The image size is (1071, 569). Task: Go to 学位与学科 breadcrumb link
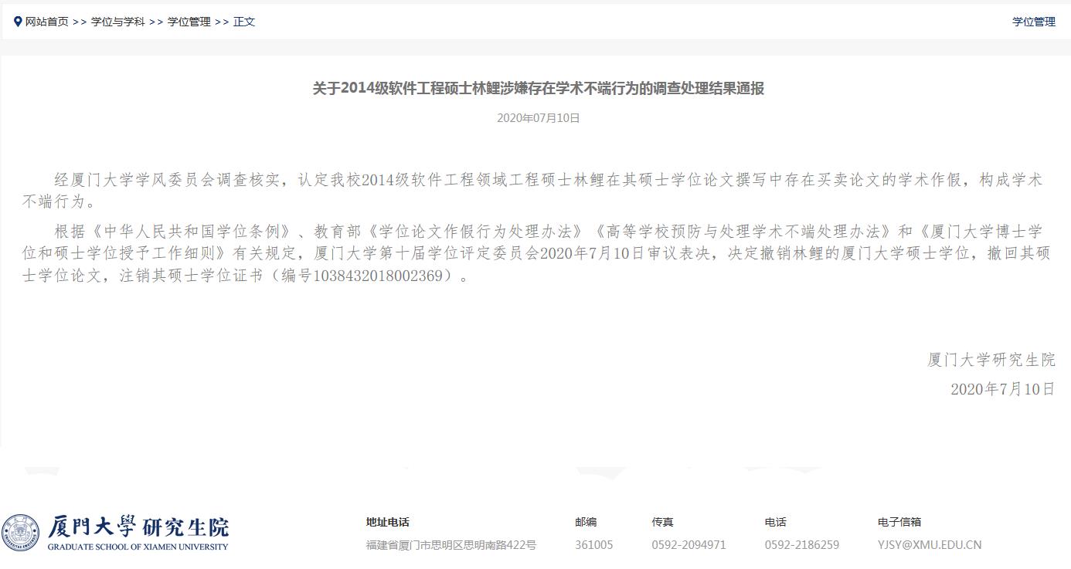click(x=117, y=22)
